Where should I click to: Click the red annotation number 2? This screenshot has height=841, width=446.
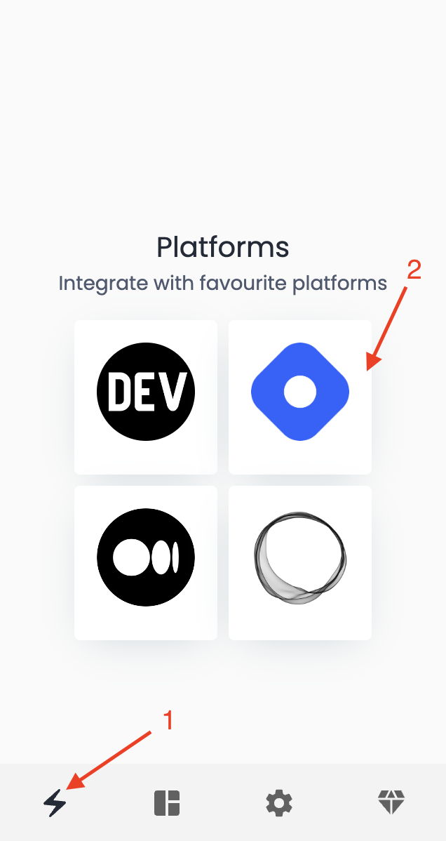click(414, 270)
